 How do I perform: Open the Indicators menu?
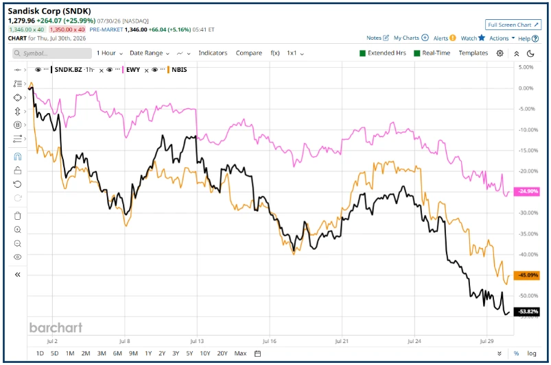(213, 53)
